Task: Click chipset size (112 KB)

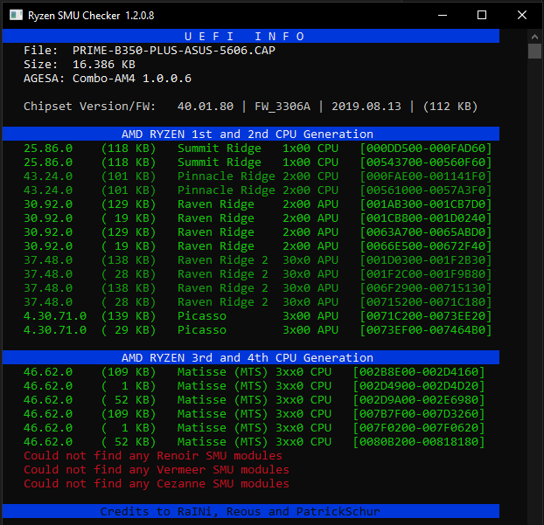Action: click(x=450, y=107)
